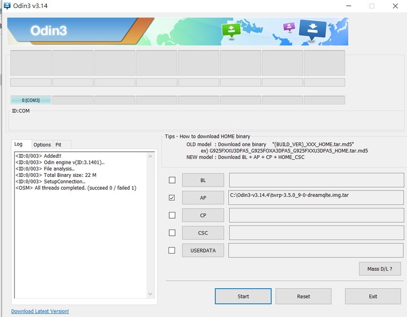Image resolution: width=407 pixels, height=317 pixels.
Task: Open Mass D/L ? help button
Action: (x=380, y=269)
